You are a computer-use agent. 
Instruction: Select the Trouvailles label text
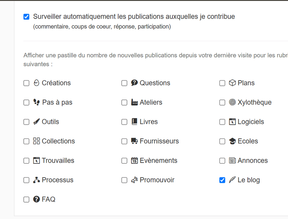click(x=58, y=160)
